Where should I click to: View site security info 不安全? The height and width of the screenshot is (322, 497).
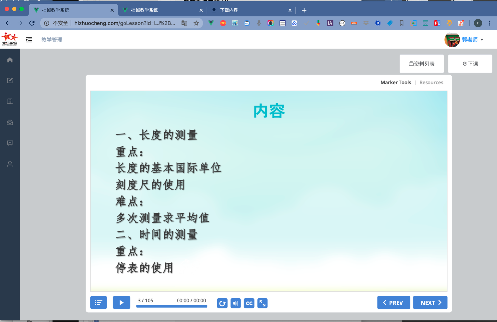[x=56, y=23]
